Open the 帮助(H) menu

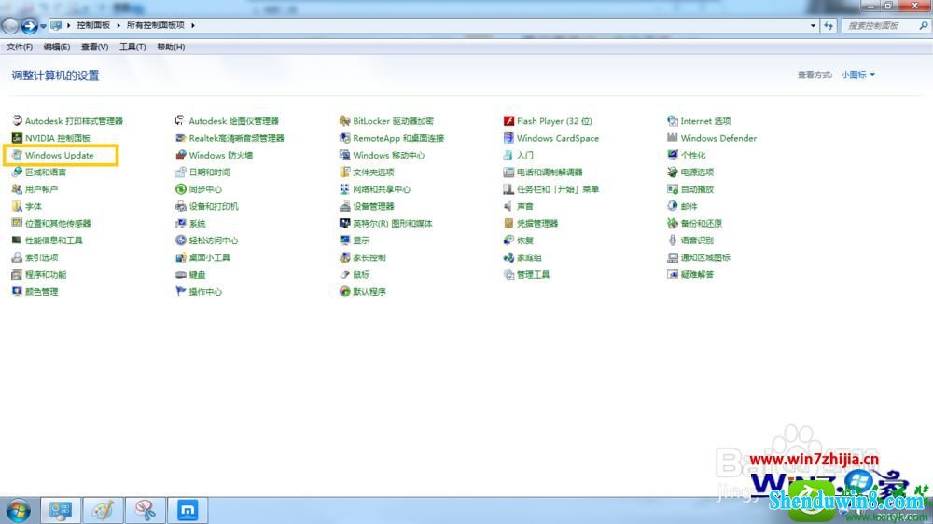pos(171,47)
